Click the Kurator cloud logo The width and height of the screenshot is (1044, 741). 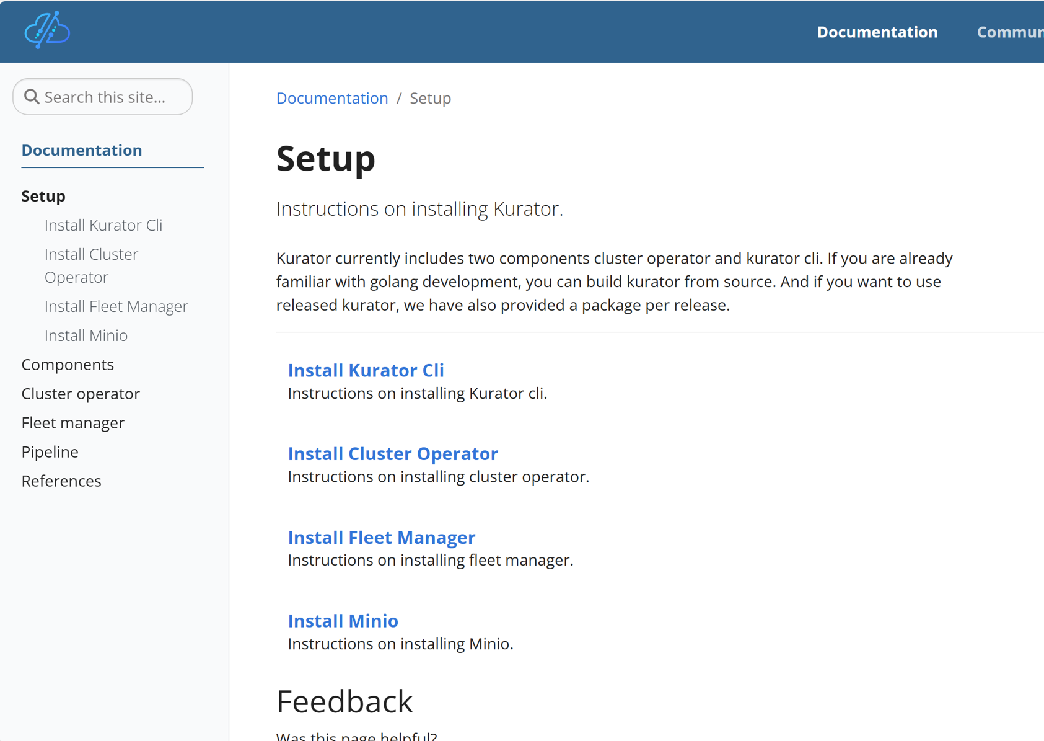point(47,30)
